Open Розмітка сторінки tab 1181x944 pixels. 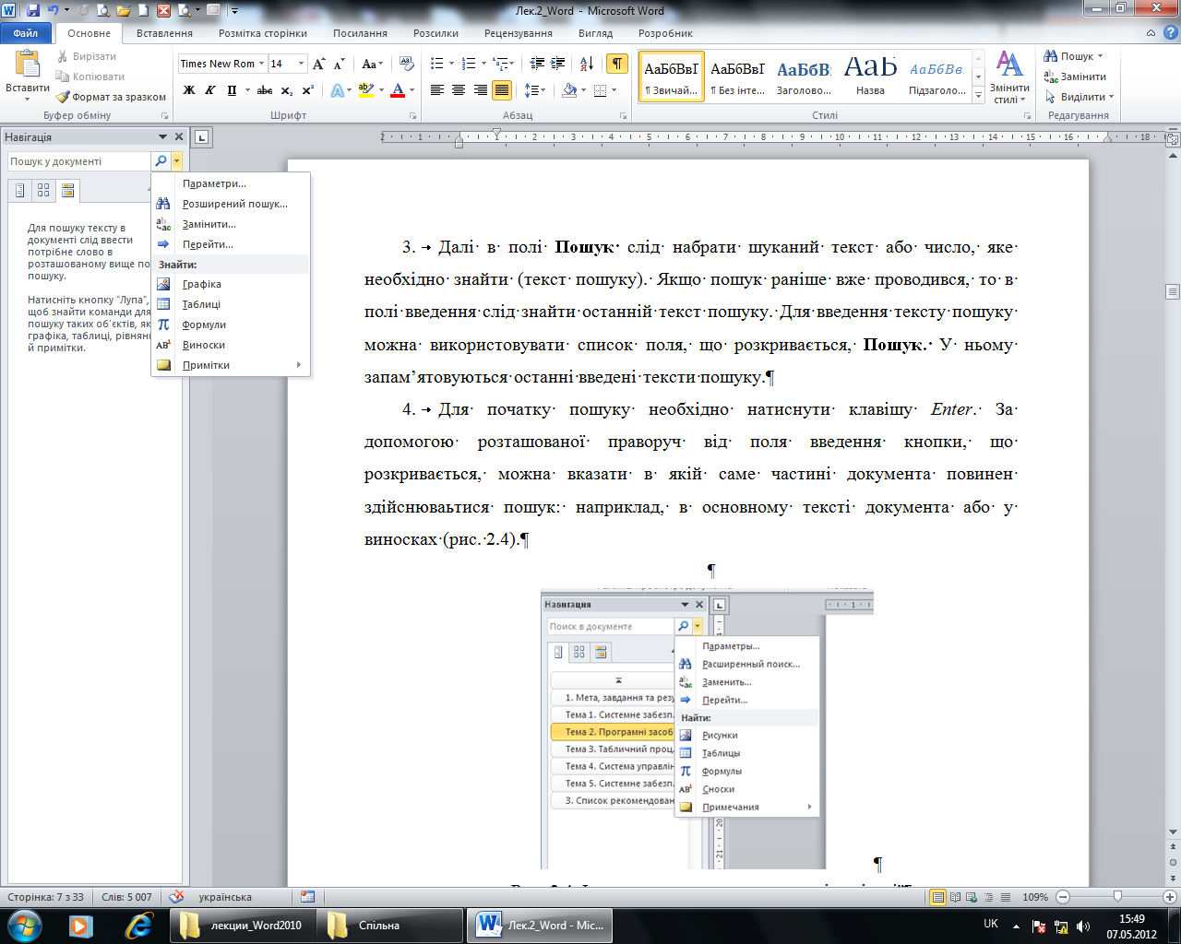[x=263, y=33]
